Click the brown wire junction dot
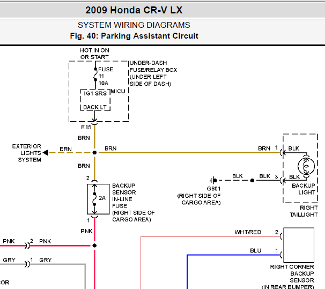 point(94,153)
